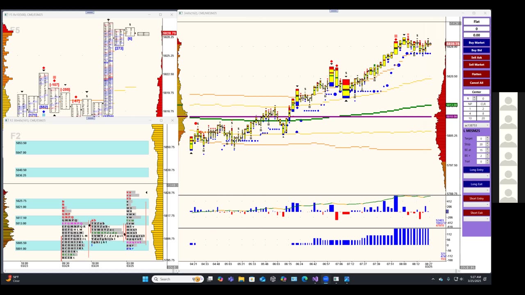
Task: Click the L MESM25 instrument label
Action: 472,131
